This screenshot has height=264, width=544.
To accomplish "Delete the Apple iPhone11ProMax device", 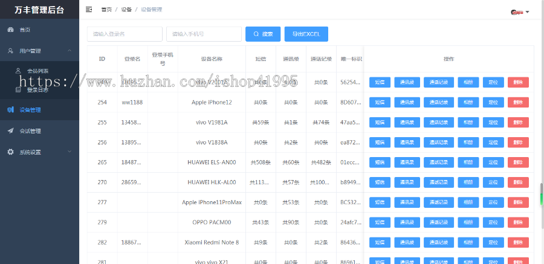I will 519,202.
